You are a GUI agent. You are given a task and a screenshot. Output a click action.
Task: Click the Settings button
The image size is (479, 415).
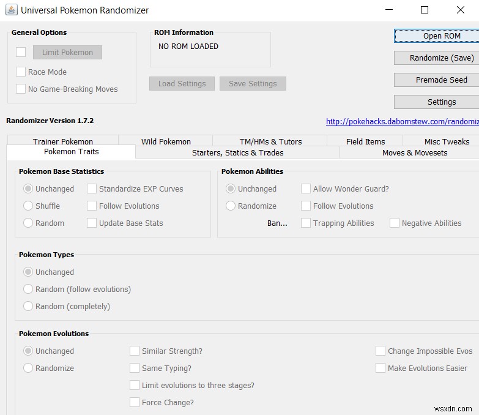pos(442,102)
